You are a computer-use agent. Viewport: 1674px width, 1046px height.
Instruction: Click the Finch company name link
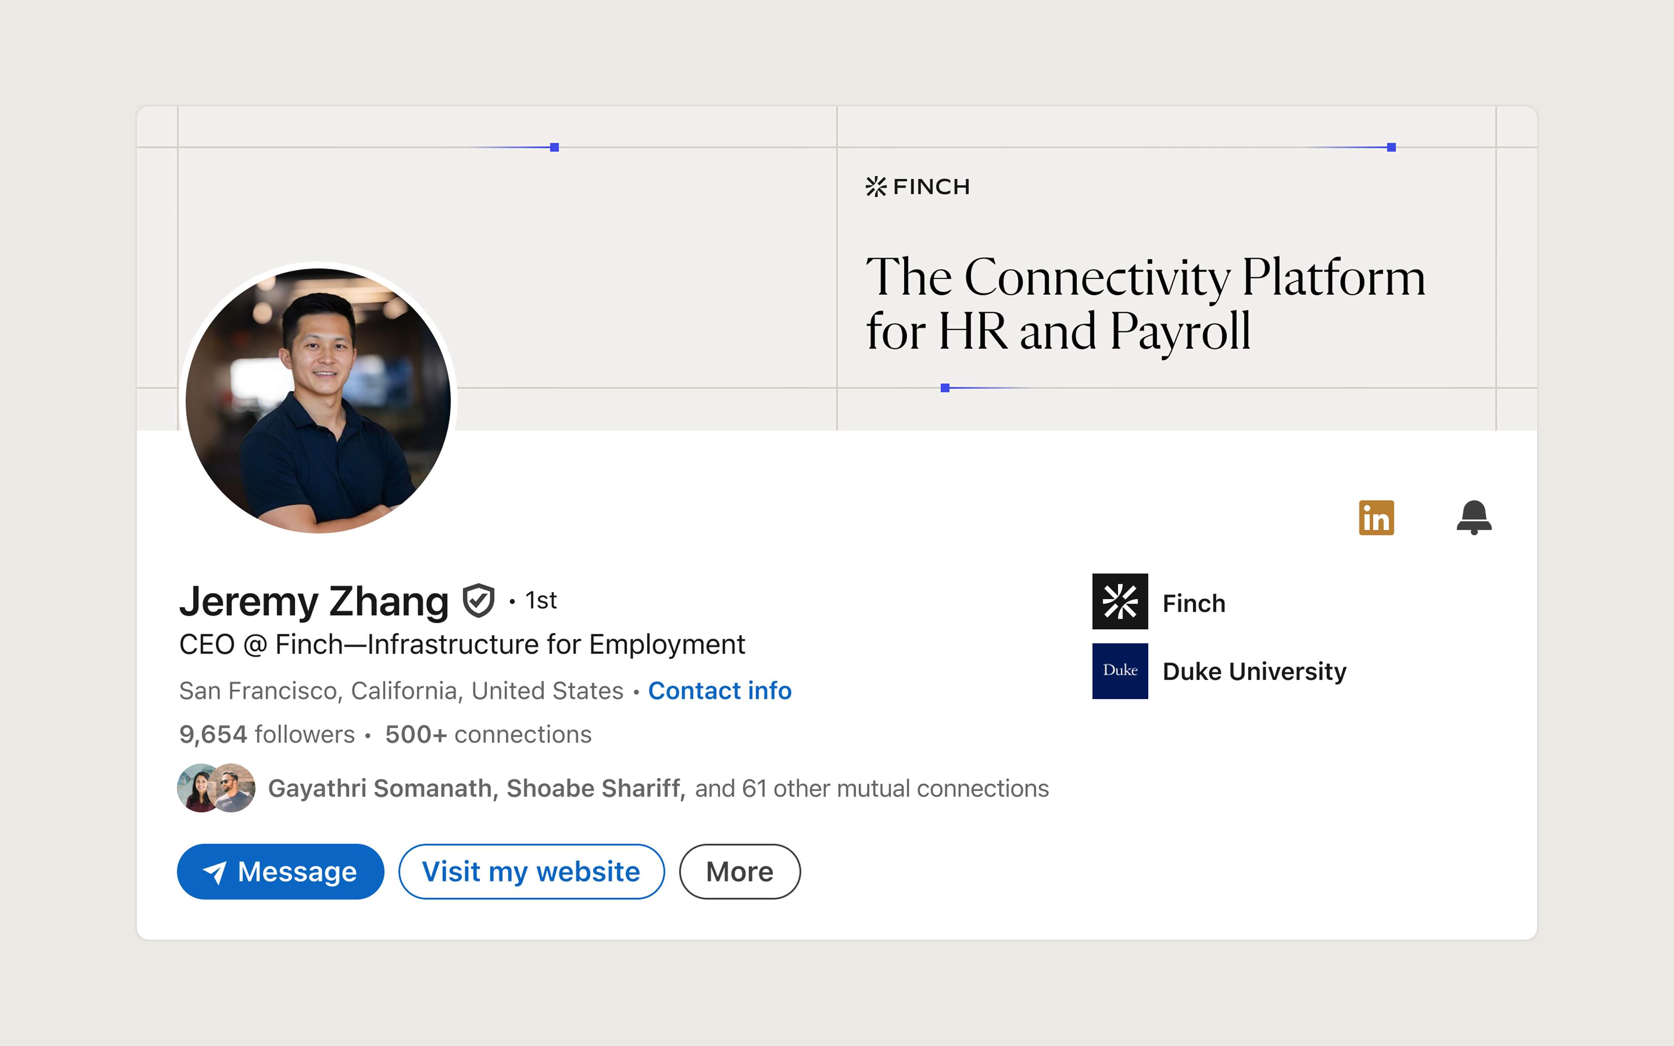pyautogui.click(x=1194, y=603)
